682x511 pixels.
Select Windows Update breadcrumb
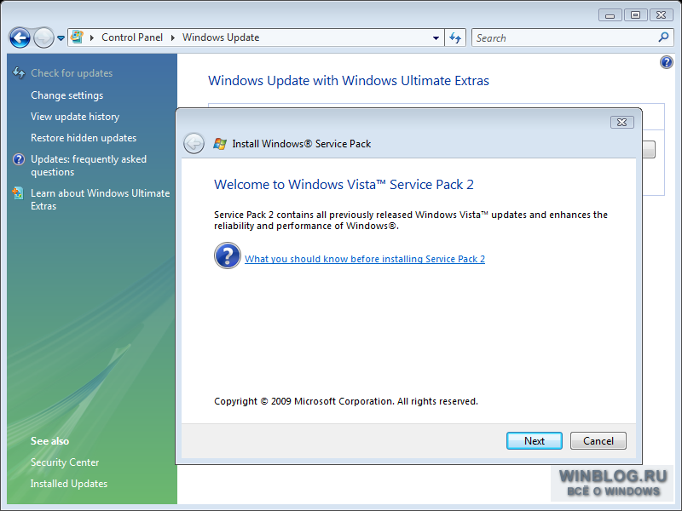click(221, 37)
